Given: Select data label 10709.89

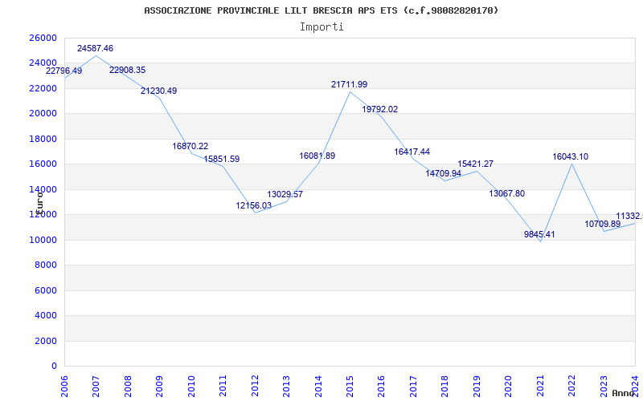Looking at the screenshot, I should pos(602,224).
